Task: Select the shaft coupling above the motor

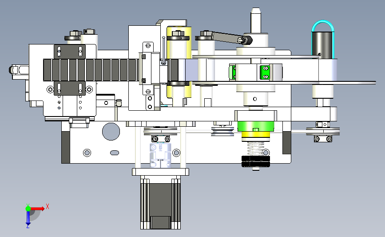Action: coord(160,155)
